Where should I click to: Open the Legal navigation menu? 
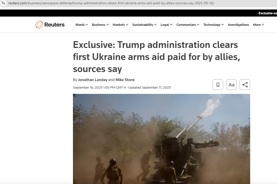click(166, 25)
